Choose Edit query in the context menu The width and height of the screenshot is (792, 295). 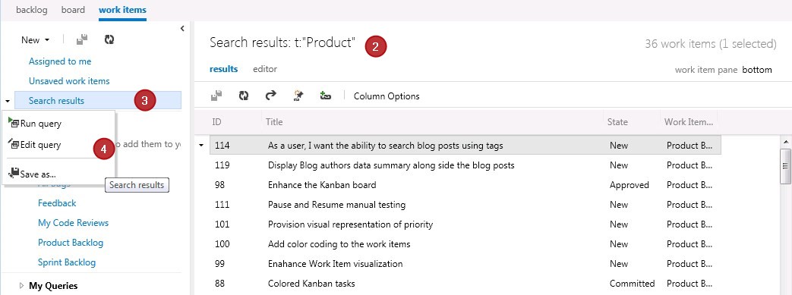35,145
